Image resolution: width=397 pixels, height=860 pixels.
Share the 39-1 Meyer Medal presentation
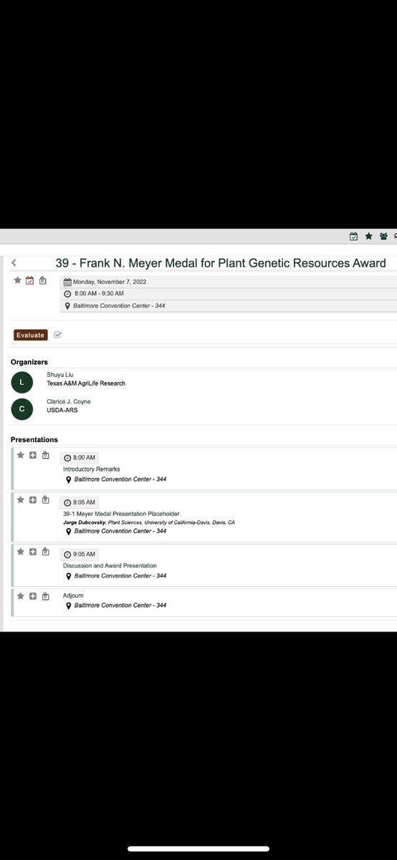tap(45, 500)
